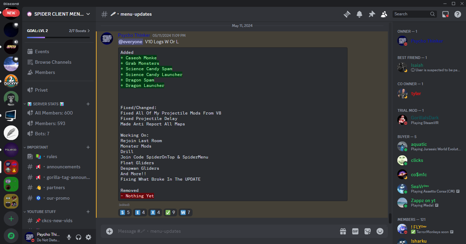
Task: Join the Privet voice channel
Action: point(59,90)
